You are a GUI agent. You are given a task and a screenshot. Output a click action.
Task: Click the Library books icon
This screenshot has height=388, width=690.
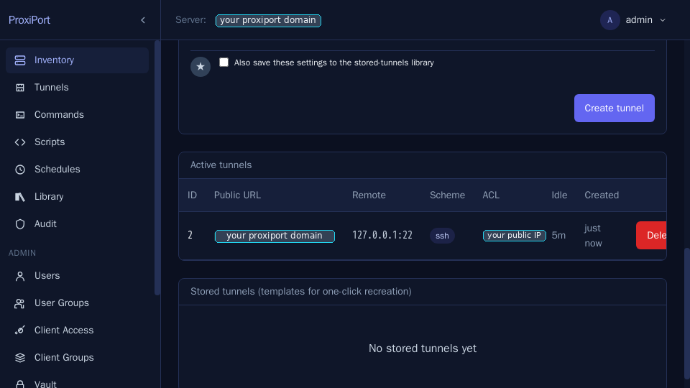(x=20, y=197)
